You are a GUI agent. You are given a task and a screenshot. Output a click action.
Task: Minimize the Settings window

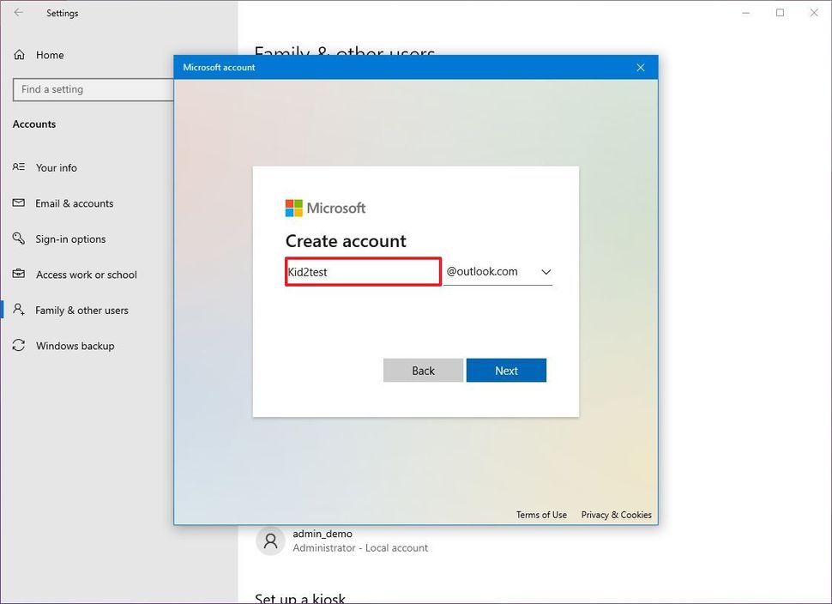746,12
